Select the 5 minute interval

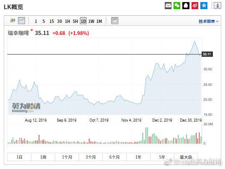[43, 21]
